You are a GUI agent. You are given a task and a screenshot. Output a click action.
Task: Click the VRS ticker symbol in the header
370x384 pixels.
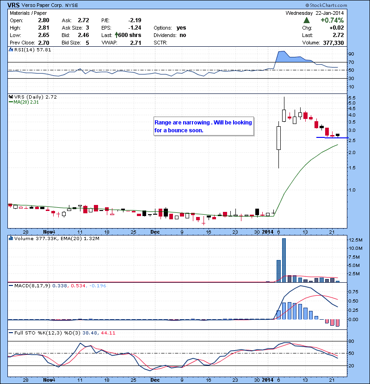point(13,5)
